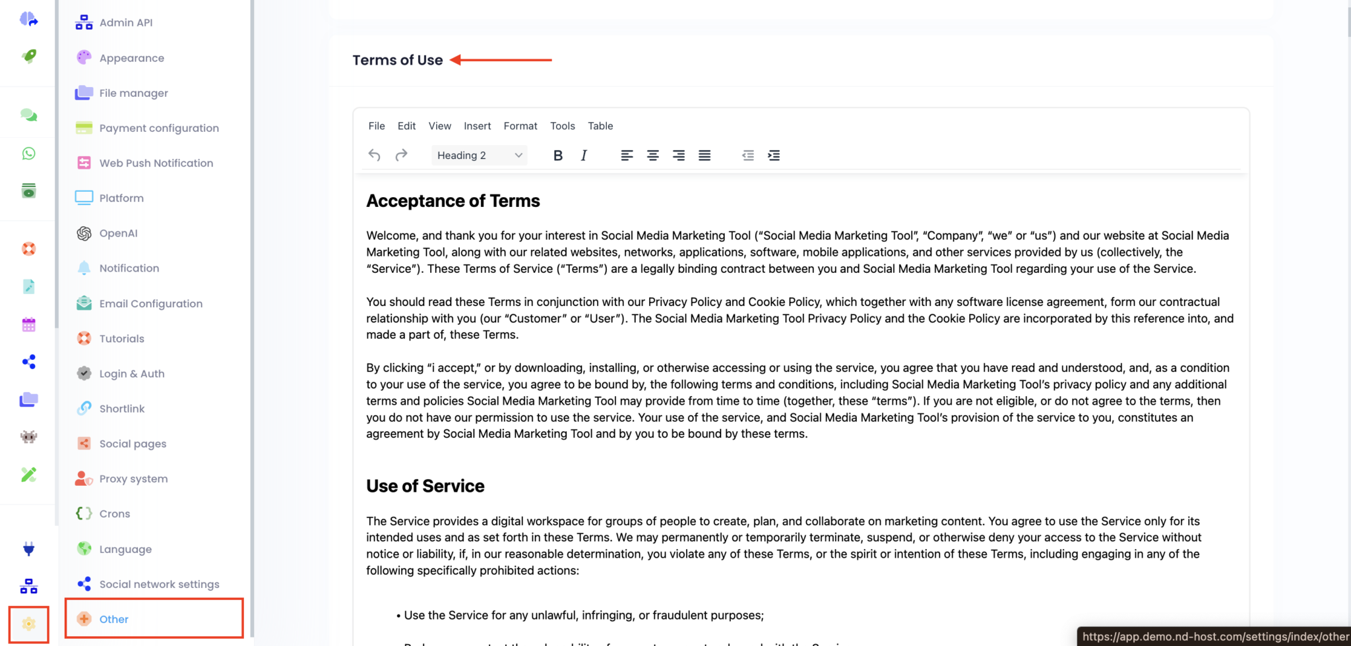This screenshot has height=646, width=1351.
Task: Click the lifebuoy support icon in left rail
Action: [x=28, y=249]
